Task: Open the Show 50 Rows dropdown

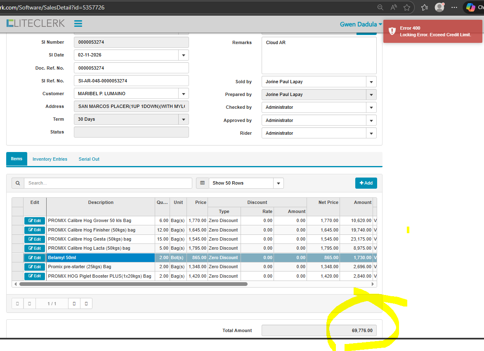Action: pyautogui.click(x=279, y=183)
